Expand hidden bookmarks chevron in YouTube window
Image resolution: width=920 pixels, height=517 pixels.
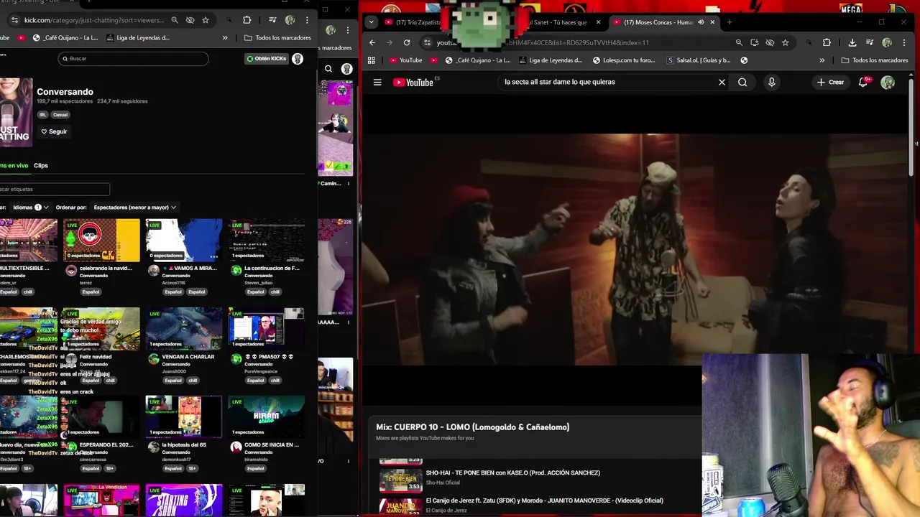pos(822,60)
